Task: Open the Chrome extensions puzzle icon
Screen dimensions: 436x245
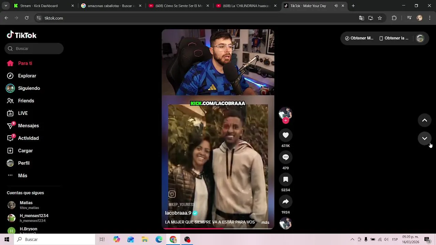Action: click(x=394, y=18)
